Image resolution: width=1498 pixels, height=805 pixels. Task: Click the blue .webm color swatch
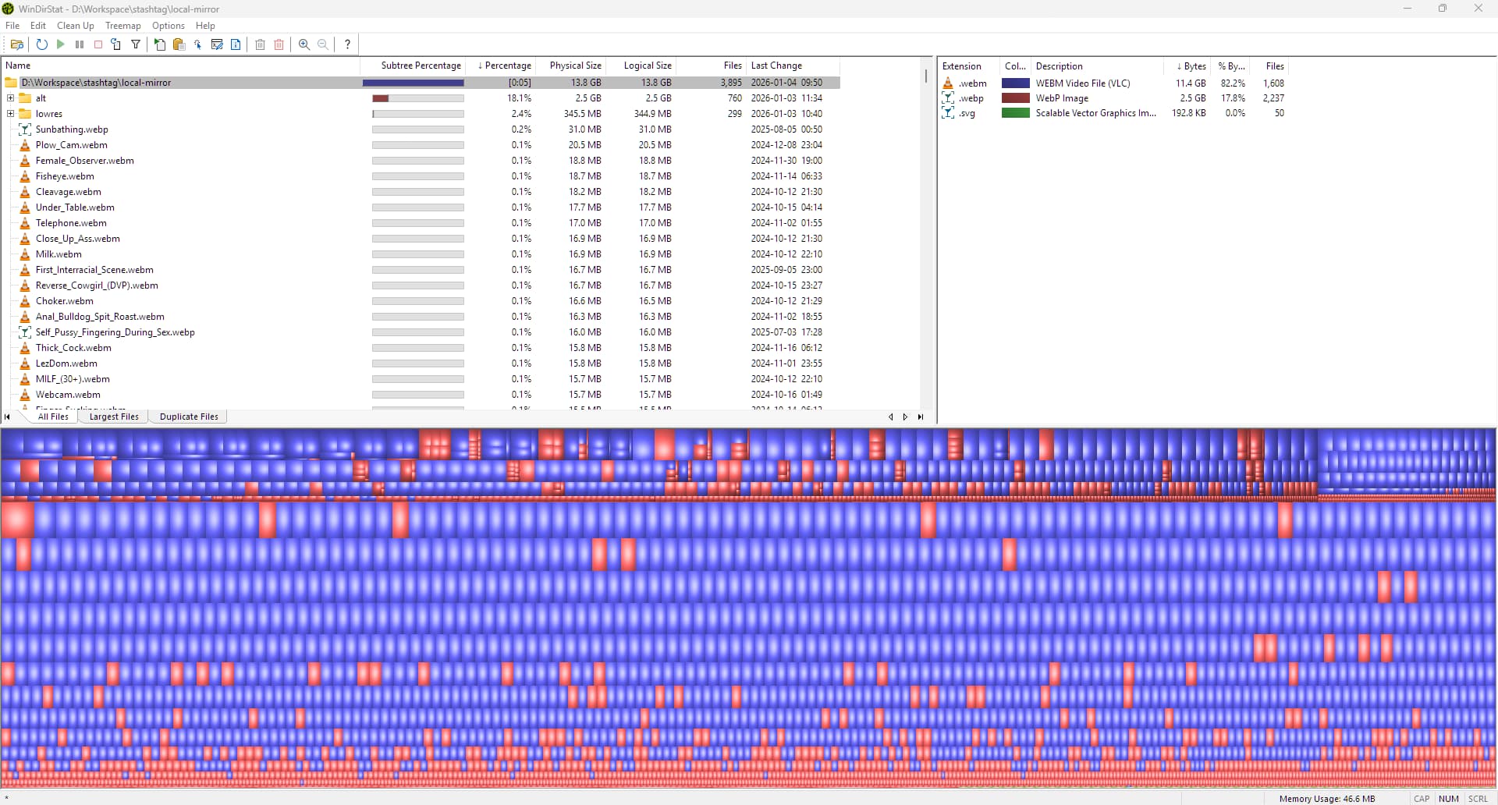[x=1015, y=83]
